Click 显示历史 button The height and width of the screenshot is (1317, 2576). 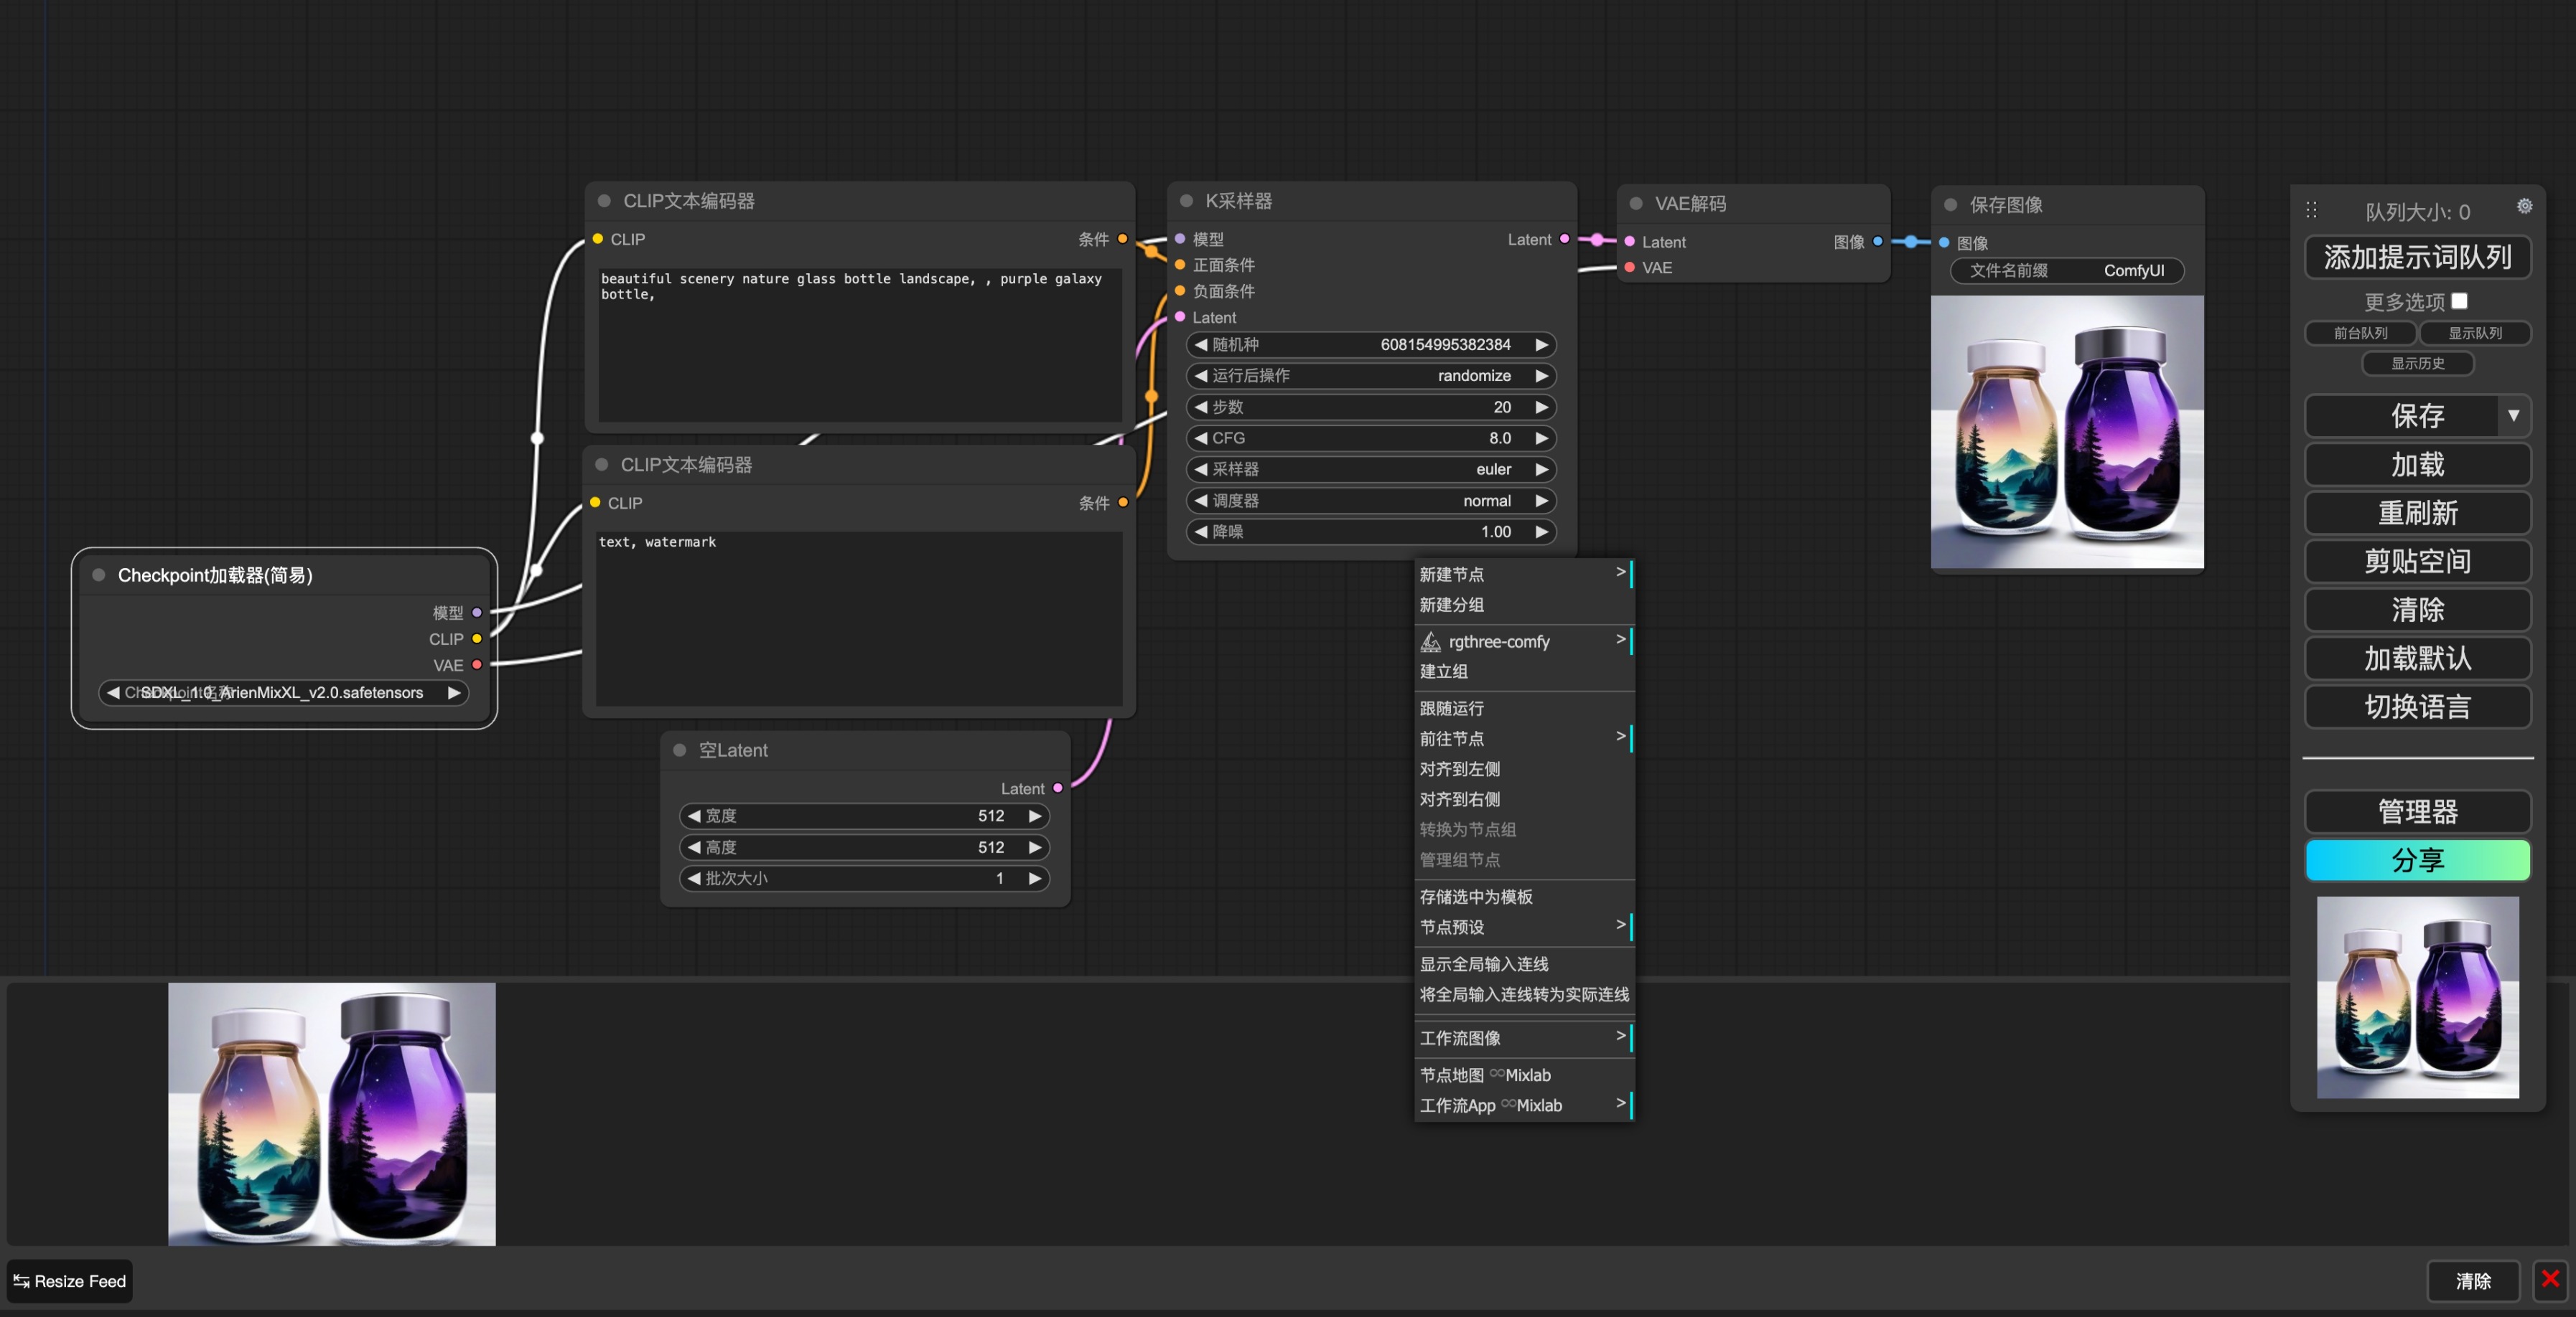[x=2417, y=363]
